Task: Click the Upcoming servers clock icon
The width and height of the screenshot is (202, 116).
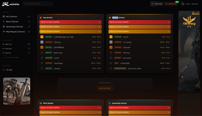Action: coord(110,103)
